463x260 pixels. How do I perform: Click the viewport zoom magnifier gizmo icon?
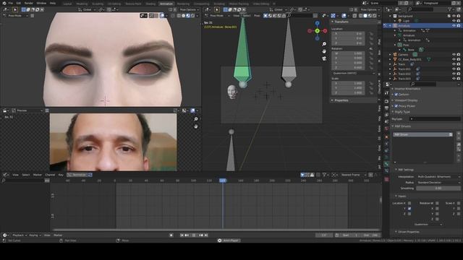324,44
